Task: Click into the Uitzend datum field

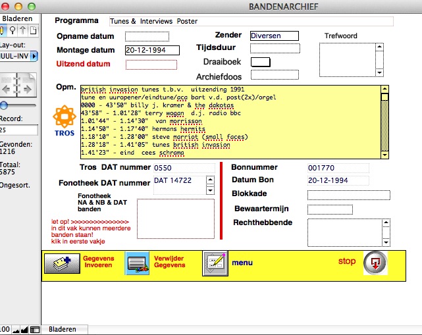Action: click(151, 64)
